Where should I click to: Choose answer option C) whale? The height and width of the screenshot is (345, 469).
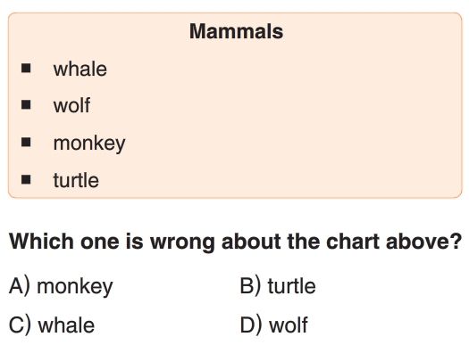point(52,324)
